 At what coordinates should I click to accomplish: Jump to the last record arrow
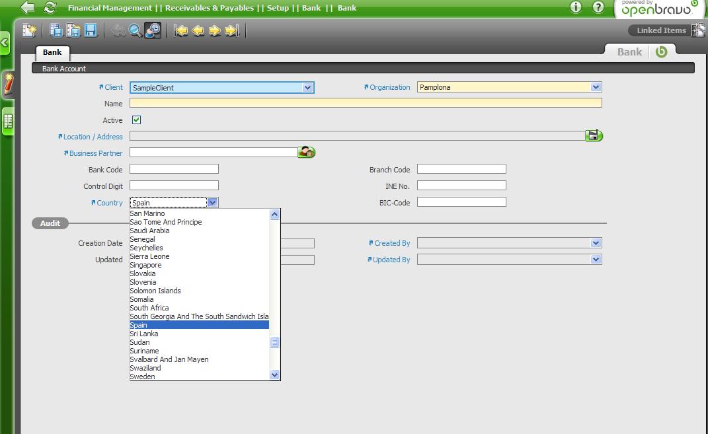click(x=231, y=30)
